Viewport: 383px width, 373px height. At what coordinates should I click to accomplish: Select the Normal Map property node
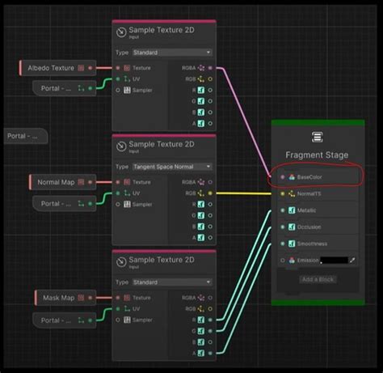62,182
